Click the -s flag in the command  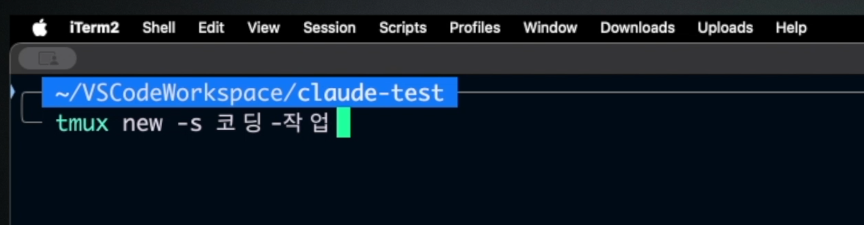coord(190,124)
